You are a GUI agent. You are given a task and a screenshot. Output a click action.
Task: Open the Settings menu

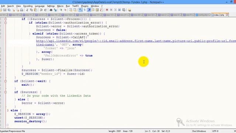(x=51, y=6)
